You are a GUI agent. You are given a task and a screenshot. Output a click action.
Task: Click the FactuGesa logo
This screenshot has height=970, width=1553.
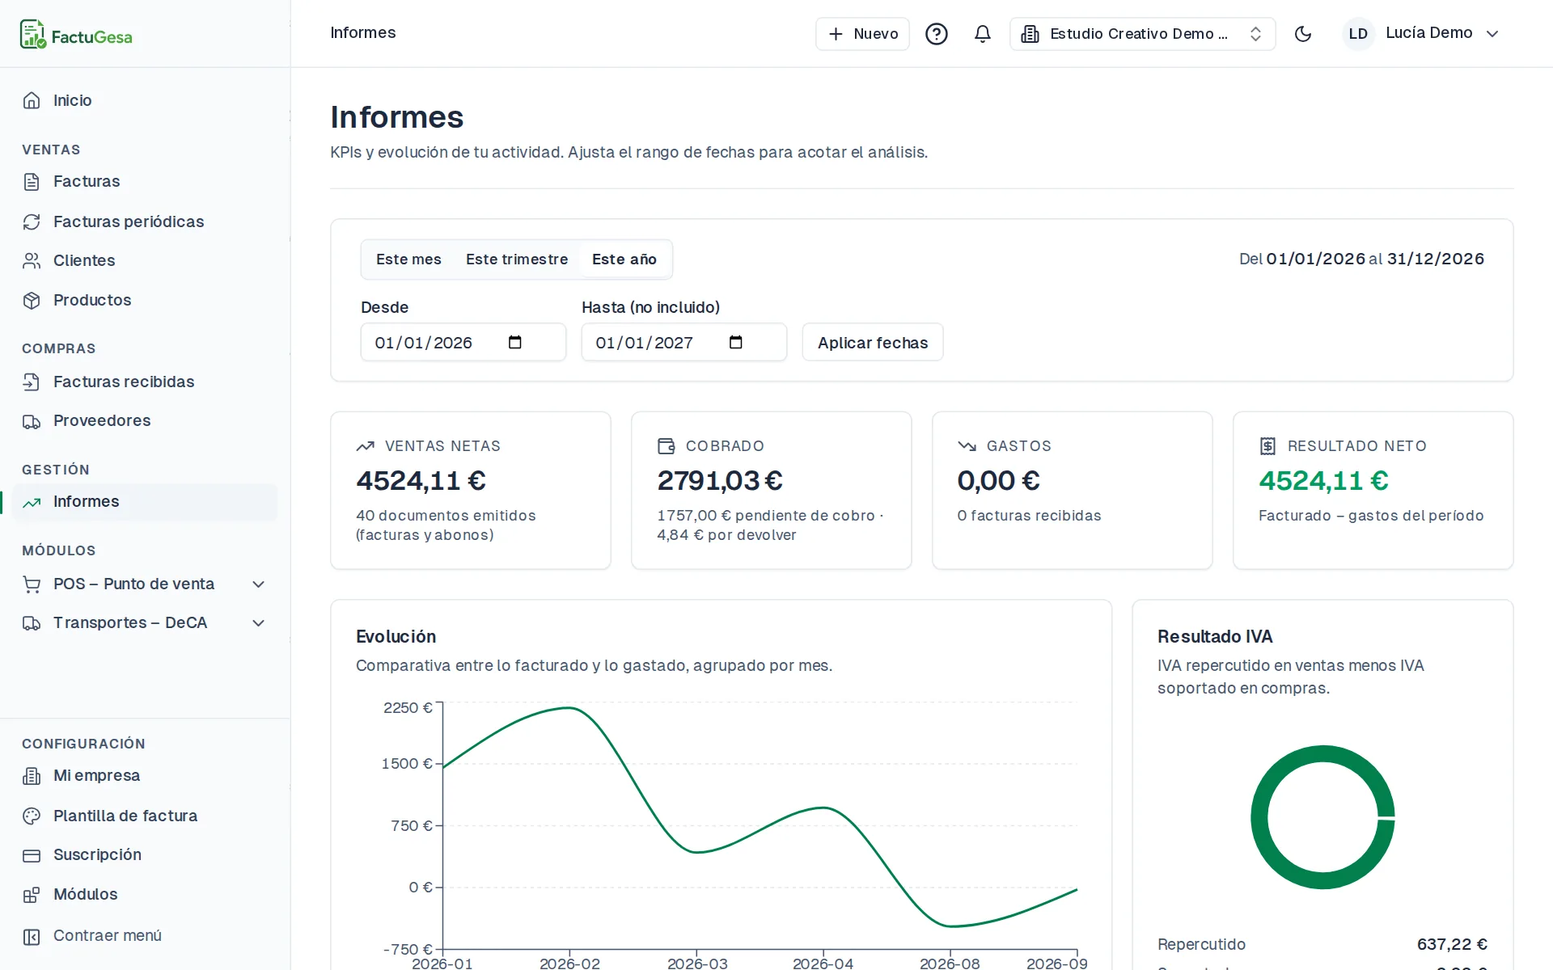76,35
